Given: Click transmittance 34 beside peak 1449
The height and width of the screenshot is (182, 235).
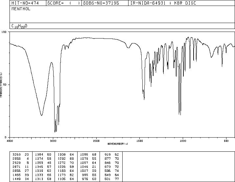Looking at the screenshot, I should [x=27, y=179].
